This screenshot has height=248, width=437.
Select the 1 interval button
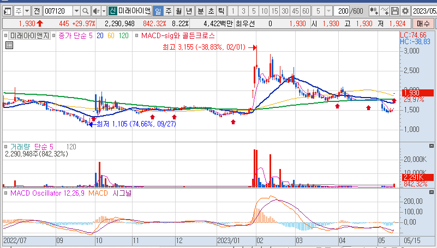pyautogui.click(x=233, y=11)
